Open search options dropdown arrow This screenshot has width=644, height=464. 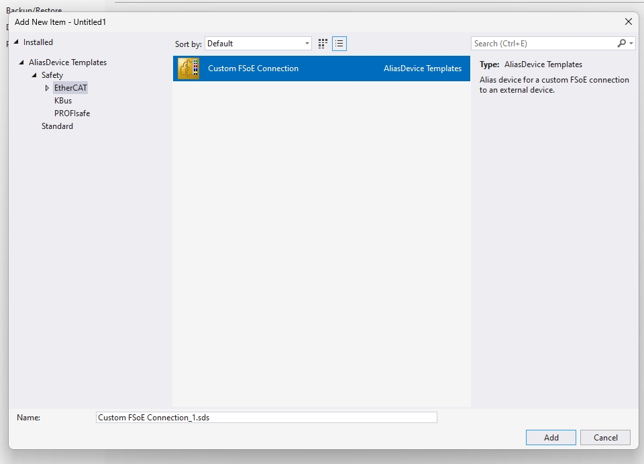[631, 44]
